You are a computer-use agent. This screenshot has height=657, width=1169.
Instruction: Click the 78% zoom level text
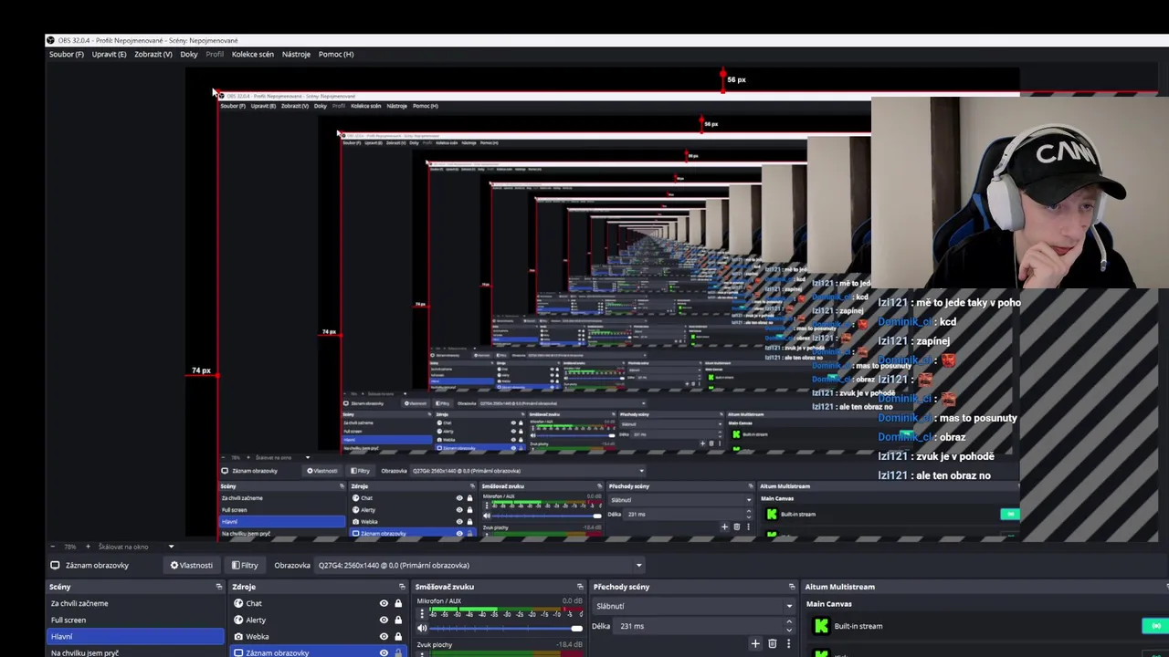click(x=70, y=547)
